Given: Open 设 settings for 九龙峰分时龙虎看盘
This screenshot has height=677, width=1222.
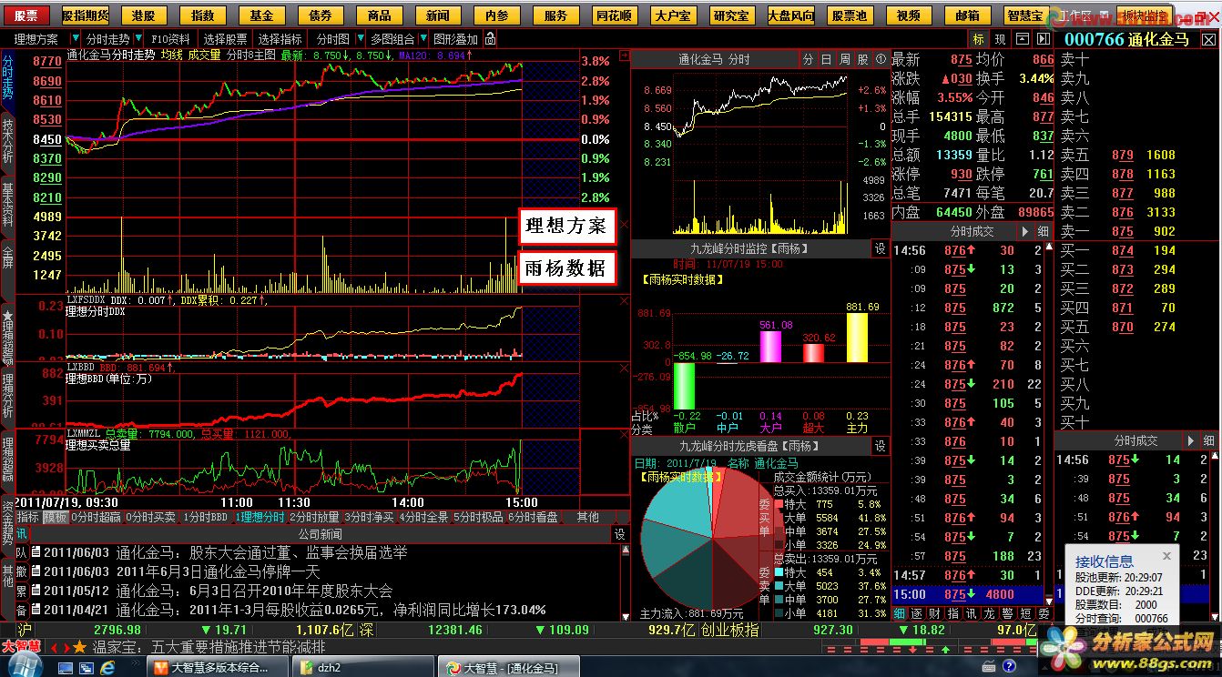Looking at the screenshot, I should pyautogui.click(x=880, y=446).
